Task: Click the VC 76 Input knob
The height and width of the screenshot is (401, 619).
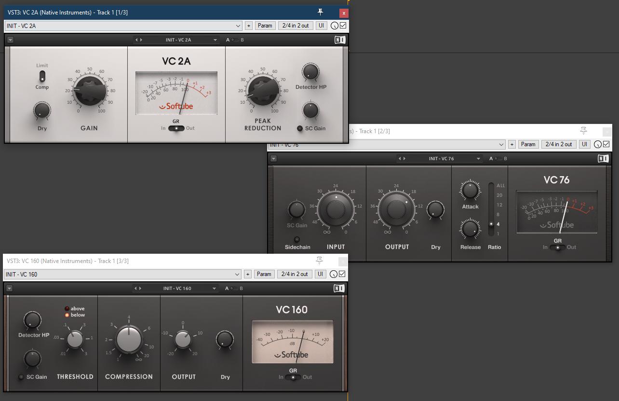Action: (336, 209)
